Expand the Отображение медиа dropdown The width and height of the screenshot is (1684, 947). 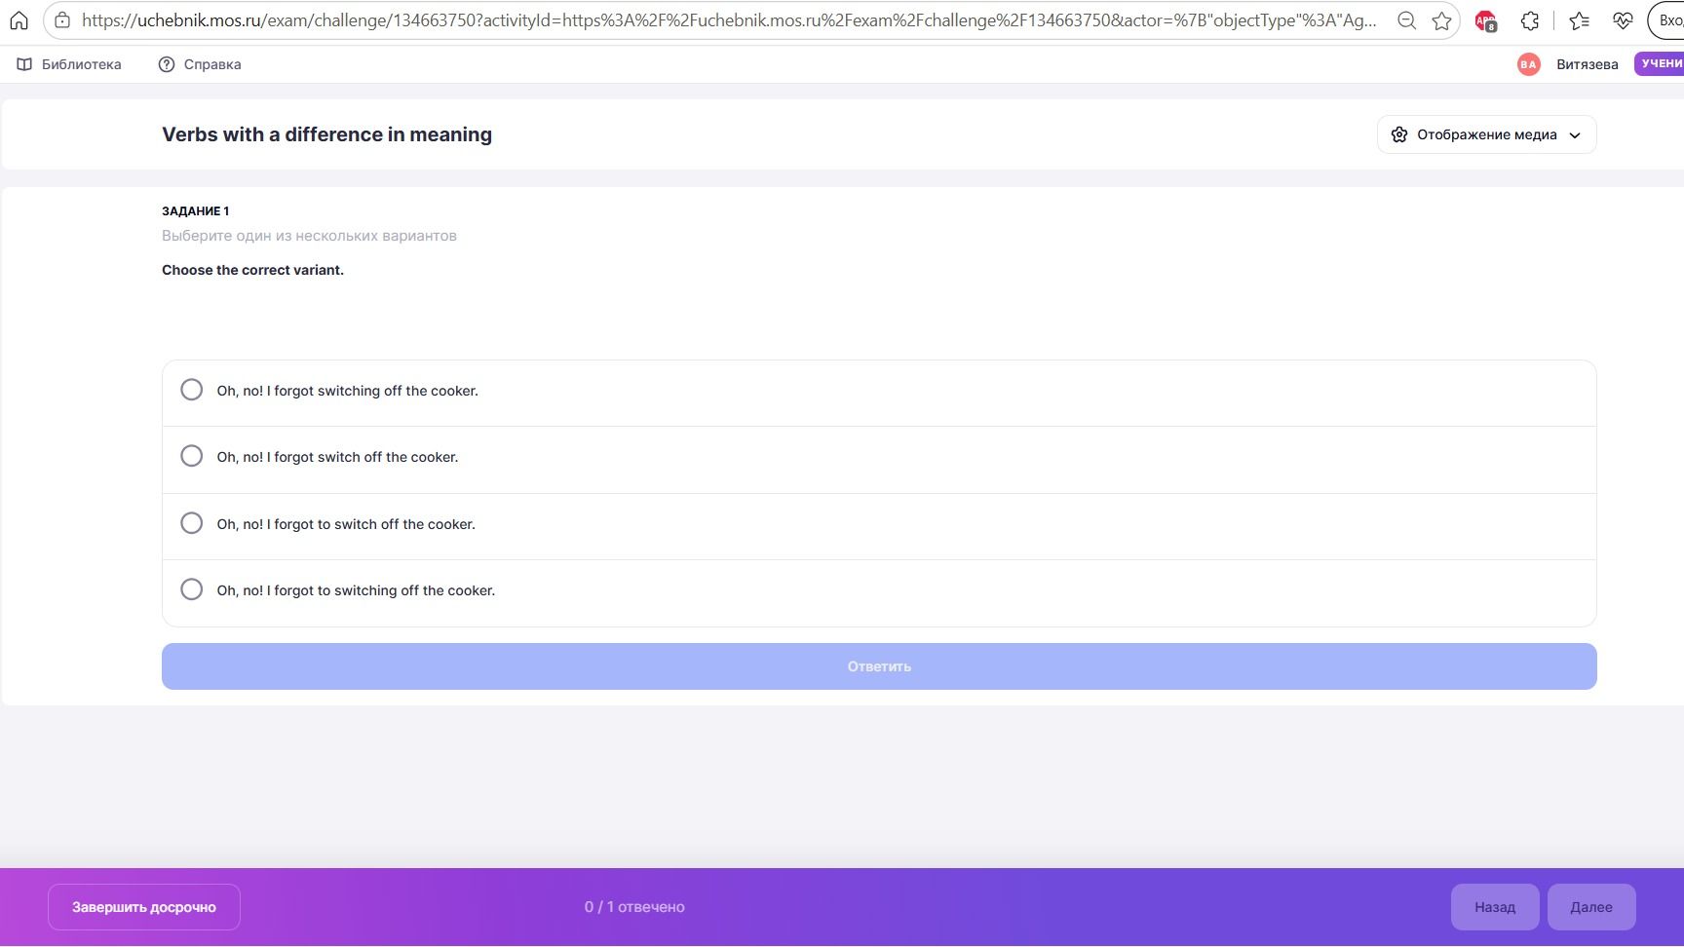(1486, 134)
